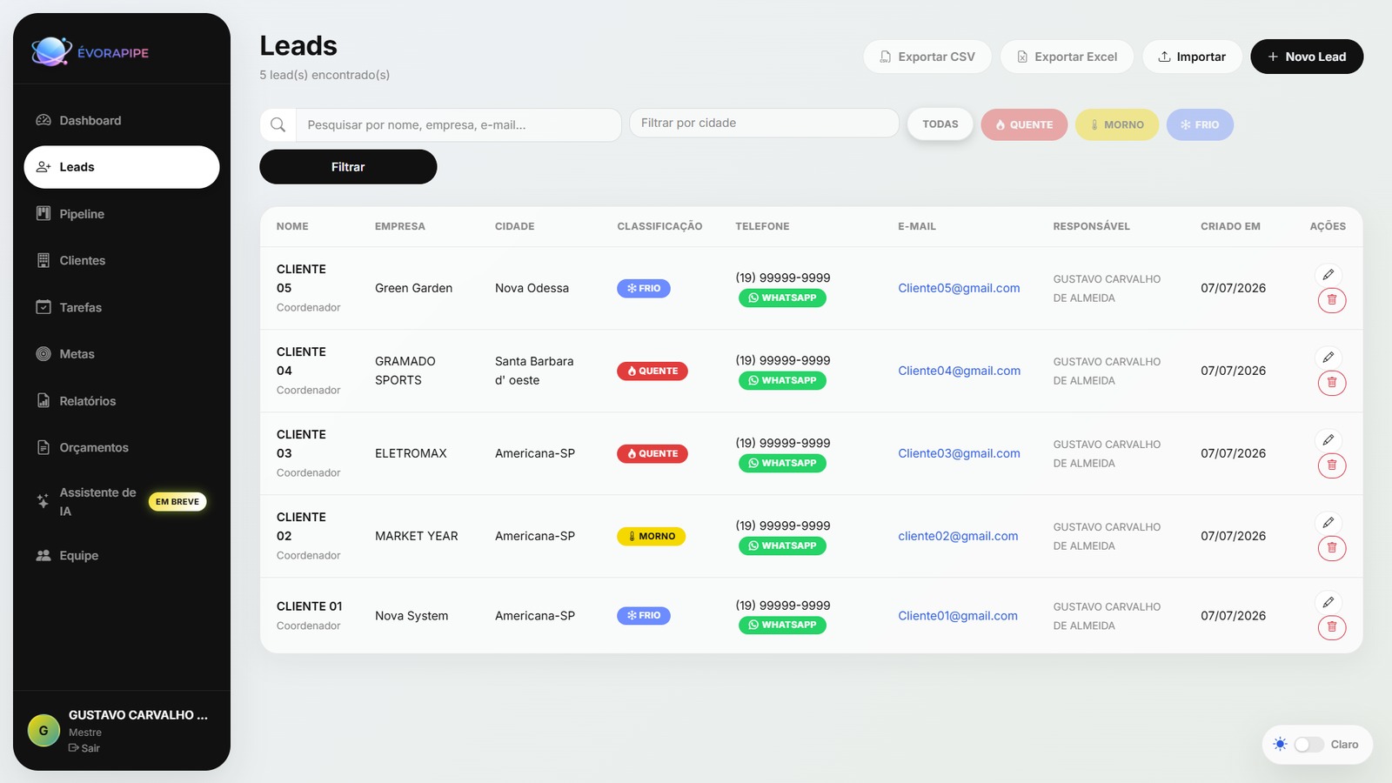Edit the CLIENTE 03 lead with pencil icon

pos(1328,440)
